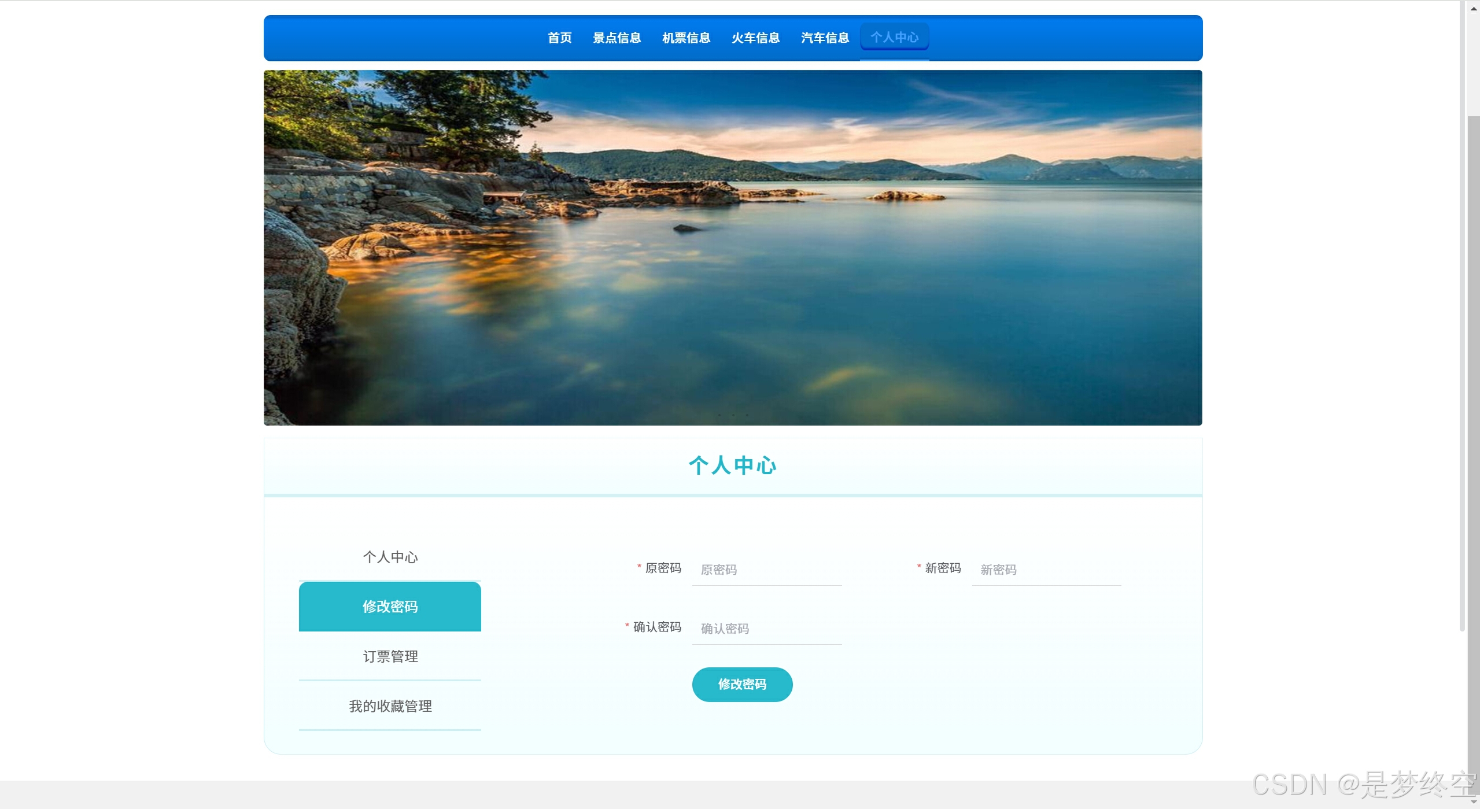Viewport: 1480px width, 809px height.
Task: Select the 修改密码 sidebar tab
Action: (390, 607)
